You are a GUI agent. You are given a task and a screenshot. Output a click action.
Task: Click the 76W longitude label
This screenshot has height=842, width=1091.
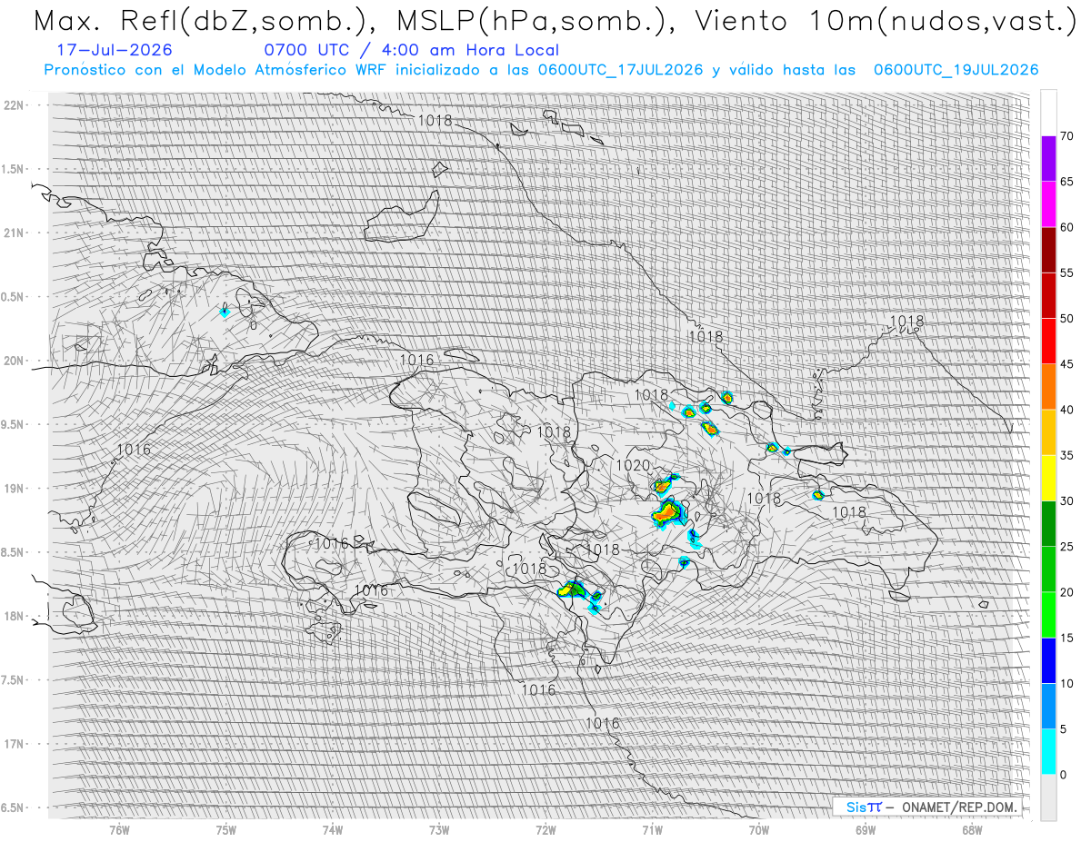pos(119,829)
